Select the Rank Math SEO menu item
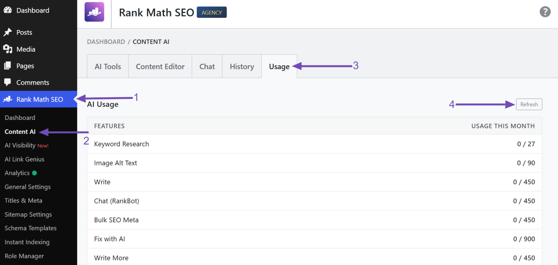Image resolution: width=558 pixels, height=265 pixels. point(38,99)
